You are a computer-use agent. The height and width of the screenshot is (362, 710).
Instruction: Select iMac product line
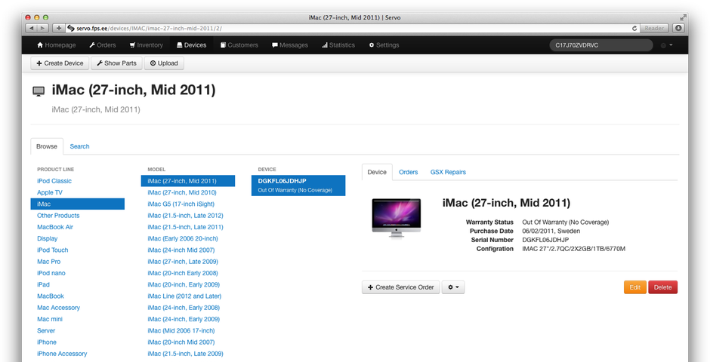coord(78,204)
